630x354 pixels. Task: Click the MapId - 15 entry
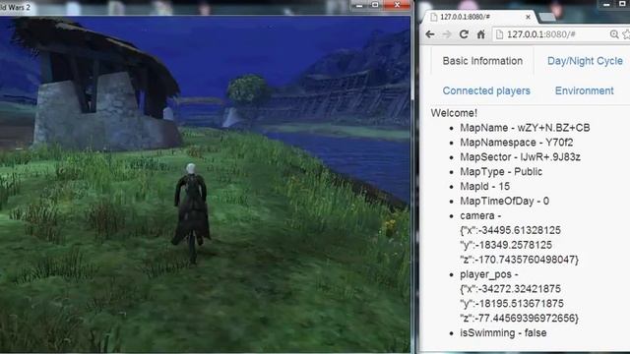tap(484, 186)
